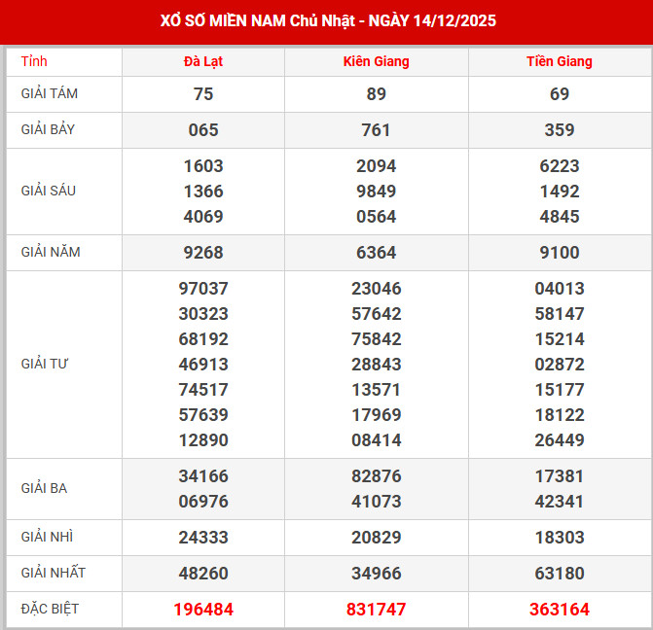Screen dimensions: 653x630
Task: Click the number 065 in Giải Bảy
Action: coord(203,130)
